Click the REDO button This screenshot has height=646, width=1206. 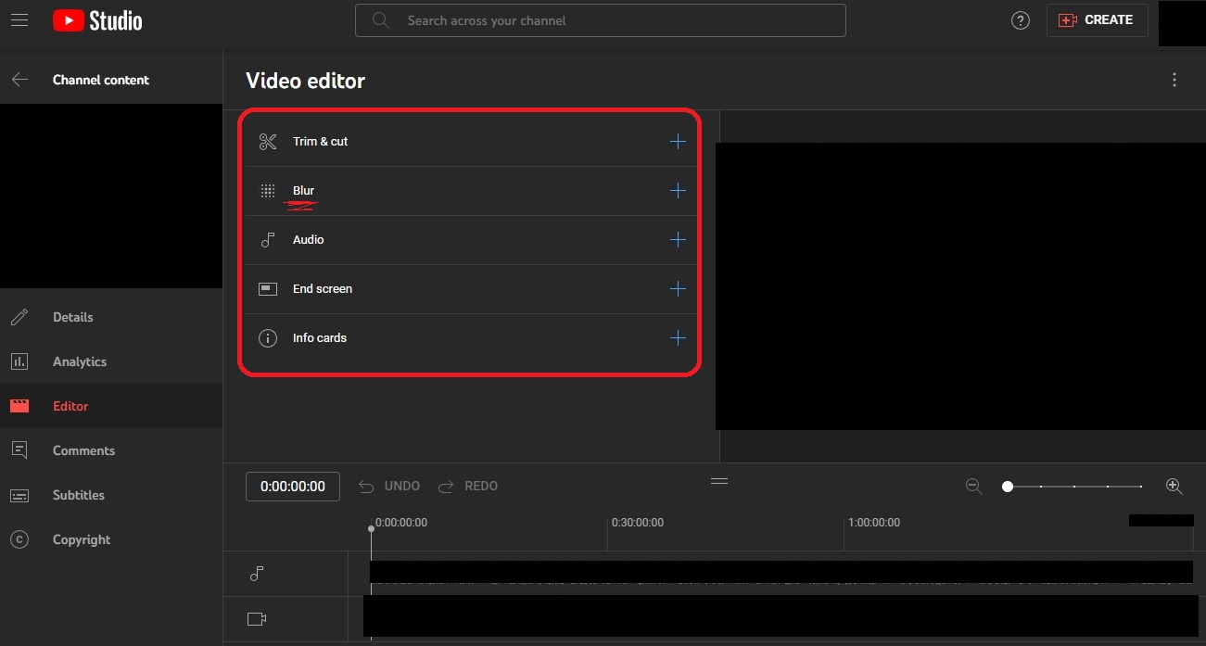(468, 486)
